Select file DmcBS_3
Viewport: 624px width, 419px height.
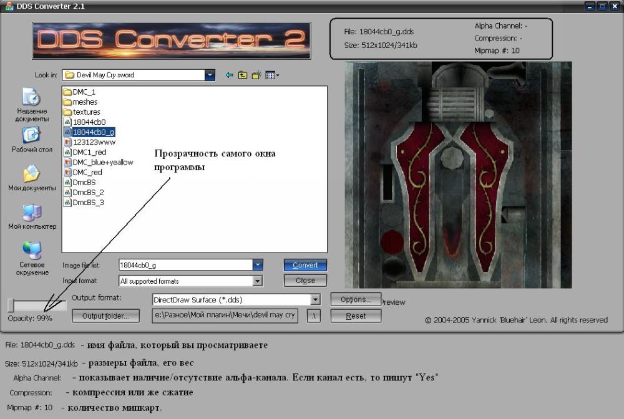pyautogui.click(x=84, y=203)
